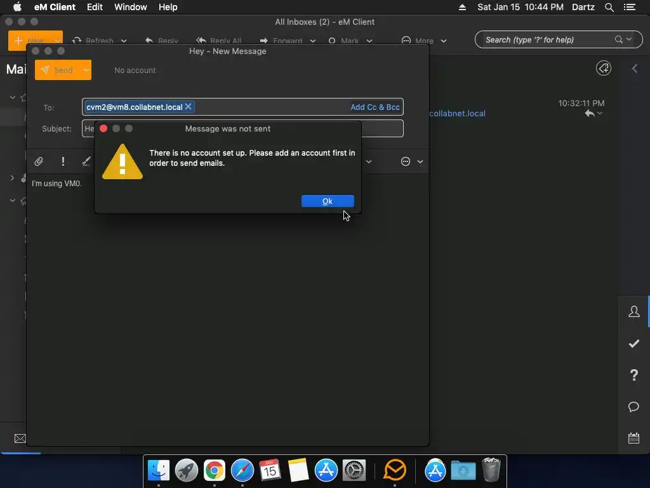Open Chat bubble sidebar icon

tap(634, 407)
